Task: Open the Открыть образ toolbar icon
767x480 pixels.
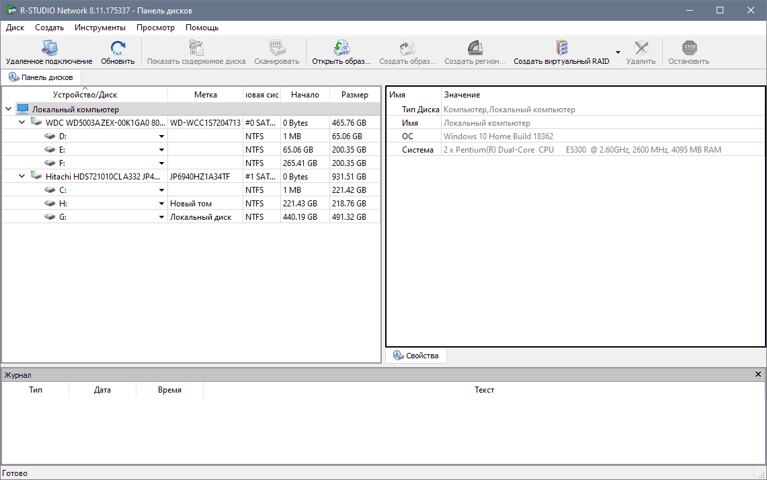Action: click(x=341, y=48)
